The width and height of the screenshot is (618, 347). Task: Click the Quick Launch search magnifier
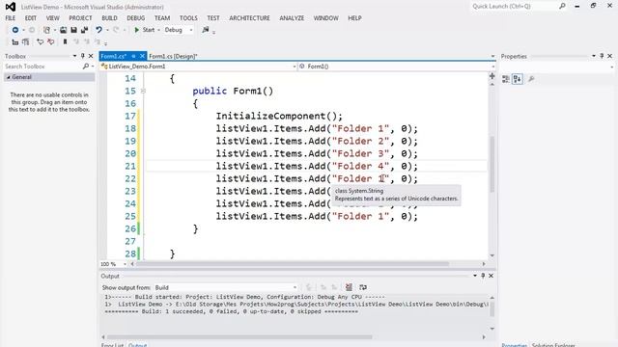562,6
